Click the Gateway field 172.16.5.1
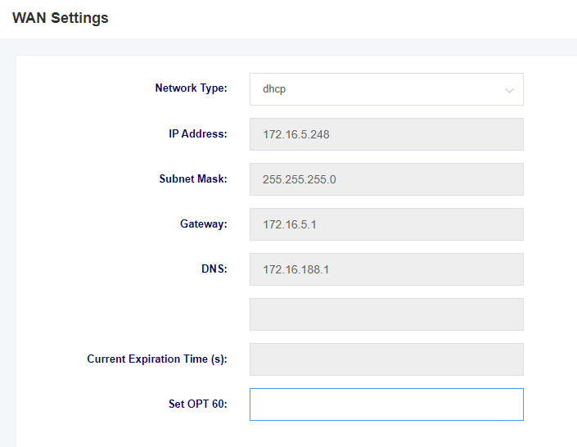This screenshot has width=577, height=447. pos(386,224)
